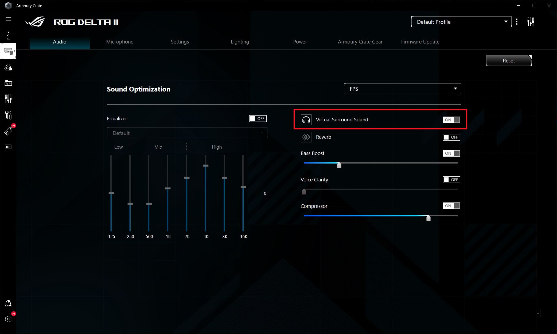Screen dimensions: 557x334
Task: Click the 250 Hz equalizer slider handle
Action: coord(130,204)
